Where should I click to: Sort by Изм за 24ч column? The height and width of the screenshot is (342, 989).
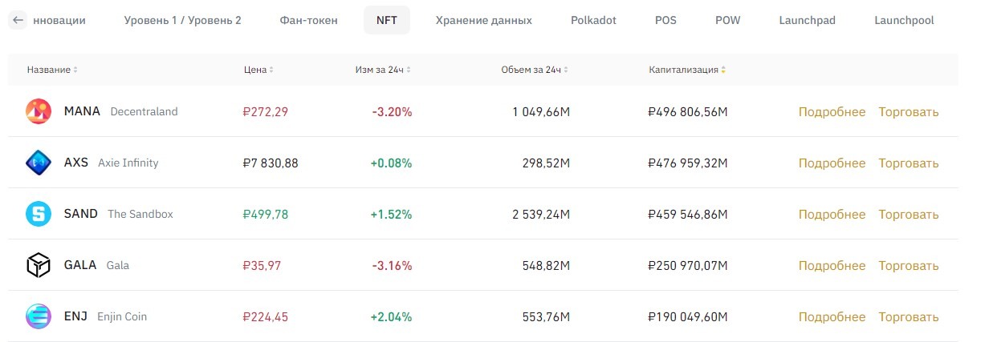coord(409,70)
